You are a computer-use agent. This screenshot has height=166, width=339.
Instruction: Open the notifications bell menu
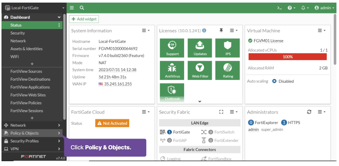tap(305, 8)
